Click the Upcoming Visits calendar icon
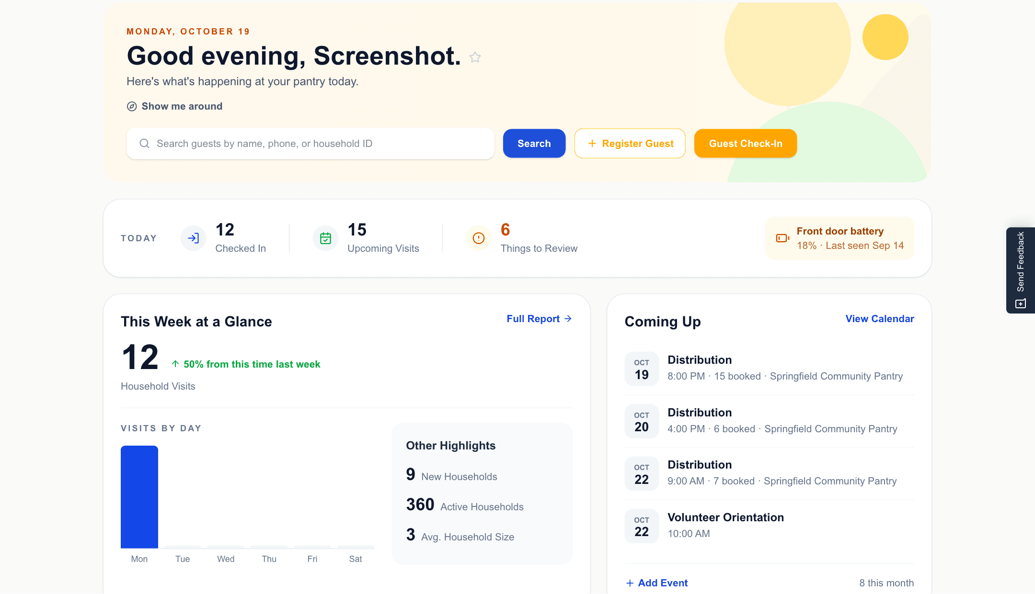The width and height of the screenshot is (1035, 594). pos(325,238)
